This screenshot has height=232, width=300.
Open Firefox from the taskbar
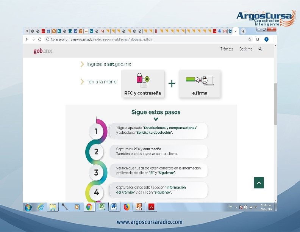(x=127, y=207)
